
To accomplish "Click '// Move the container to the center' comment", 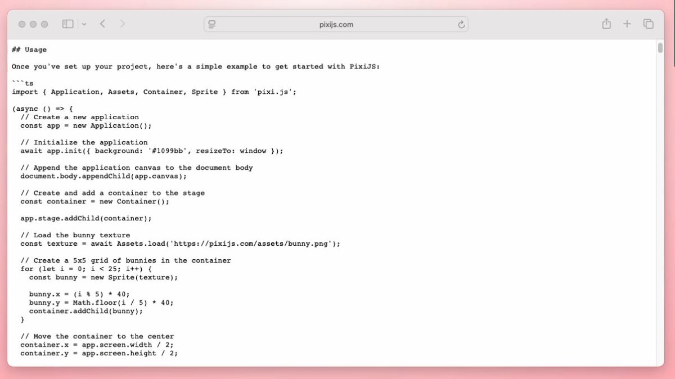I will [97, 336].
